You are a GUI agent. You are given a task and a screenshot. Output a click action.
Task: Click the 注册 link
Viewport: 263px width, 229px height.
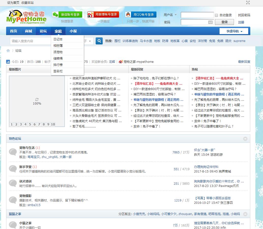(x=241, y=22)
